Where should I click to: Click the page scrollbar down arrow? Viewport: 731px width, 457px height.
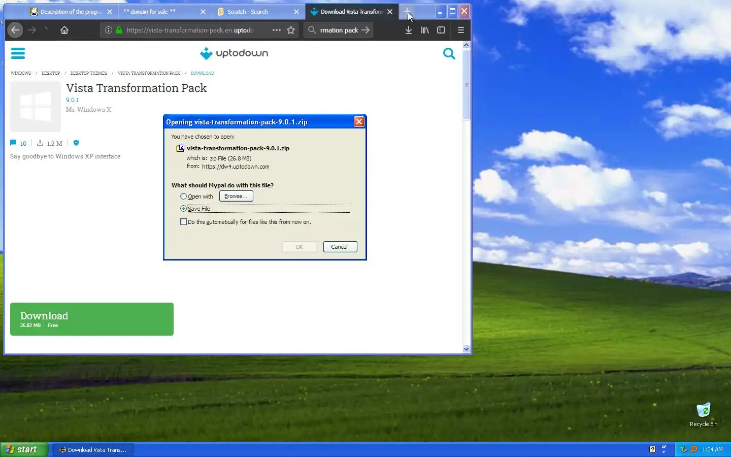pyautogui.click(x=466, y=349)
